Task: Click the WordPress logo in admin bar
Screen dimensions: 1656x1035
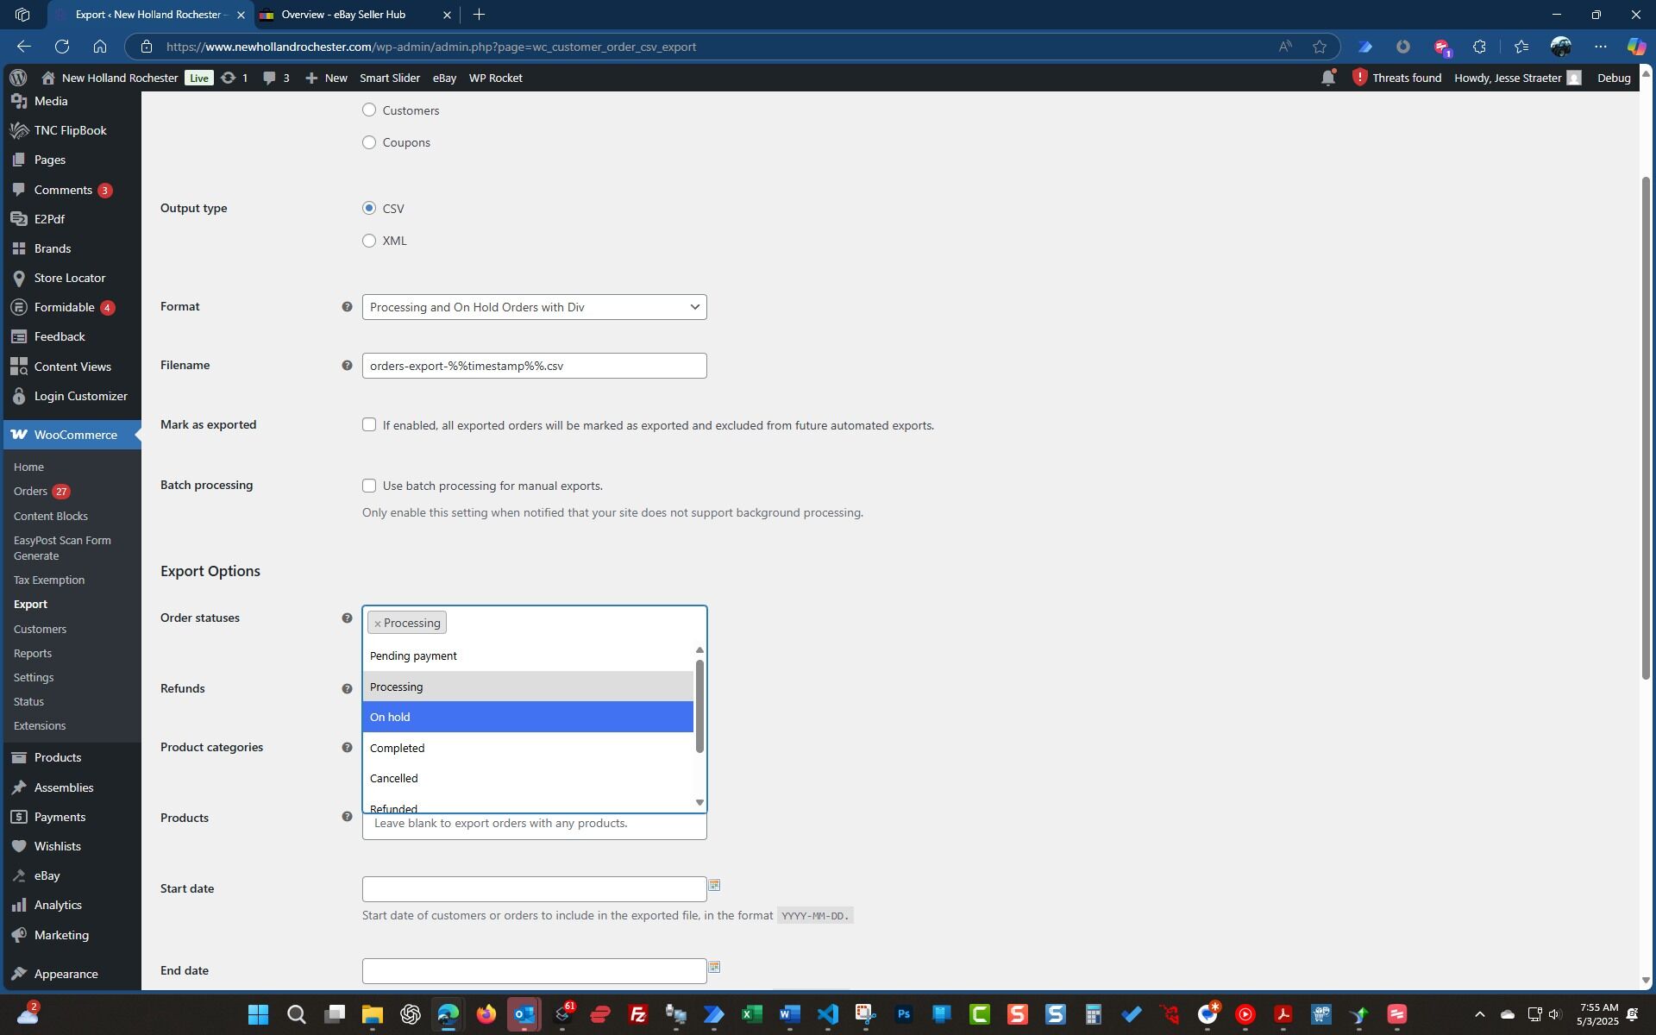Action: pyautogui.click(x=18, y=78)
